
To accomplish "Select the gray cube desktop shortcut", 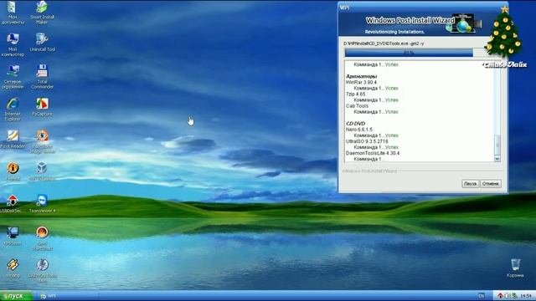I will (x=42, y=171).
